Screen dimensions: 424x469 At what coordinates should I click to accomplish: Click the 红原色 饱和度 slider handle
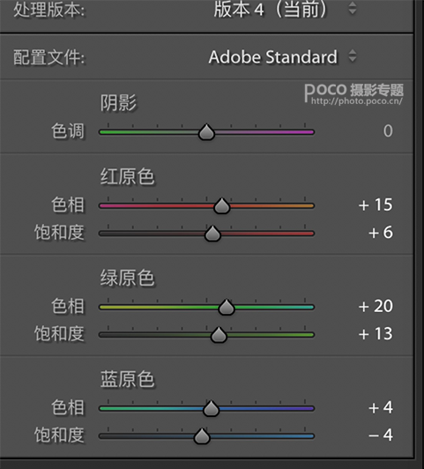(x=212, y=234)
